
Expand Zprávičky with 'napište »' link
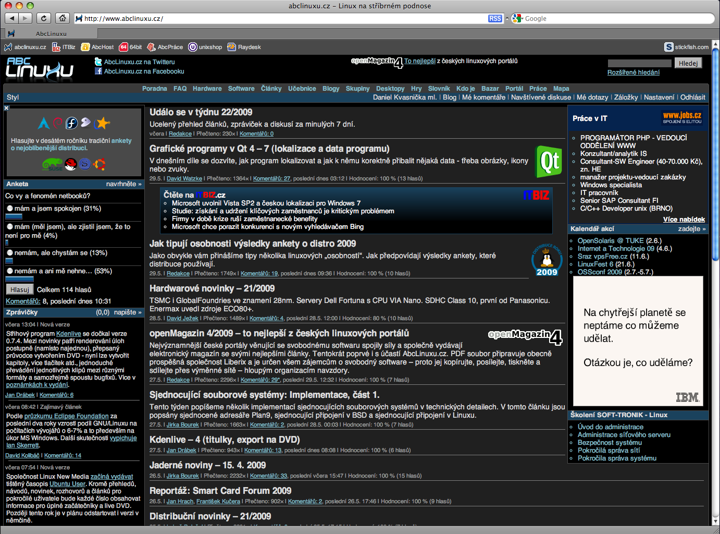tap(128, 312)
